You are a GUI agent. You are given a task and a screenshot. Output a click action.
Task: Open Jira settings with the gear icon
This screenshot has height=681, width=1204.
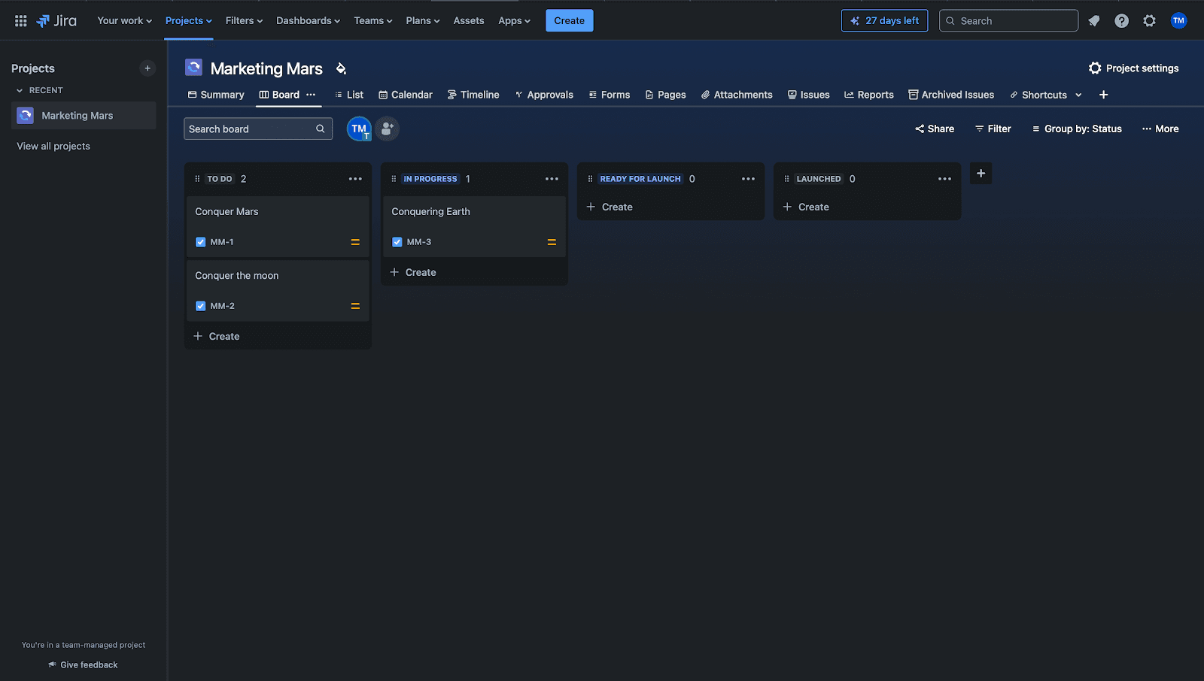pos(1149,20)
